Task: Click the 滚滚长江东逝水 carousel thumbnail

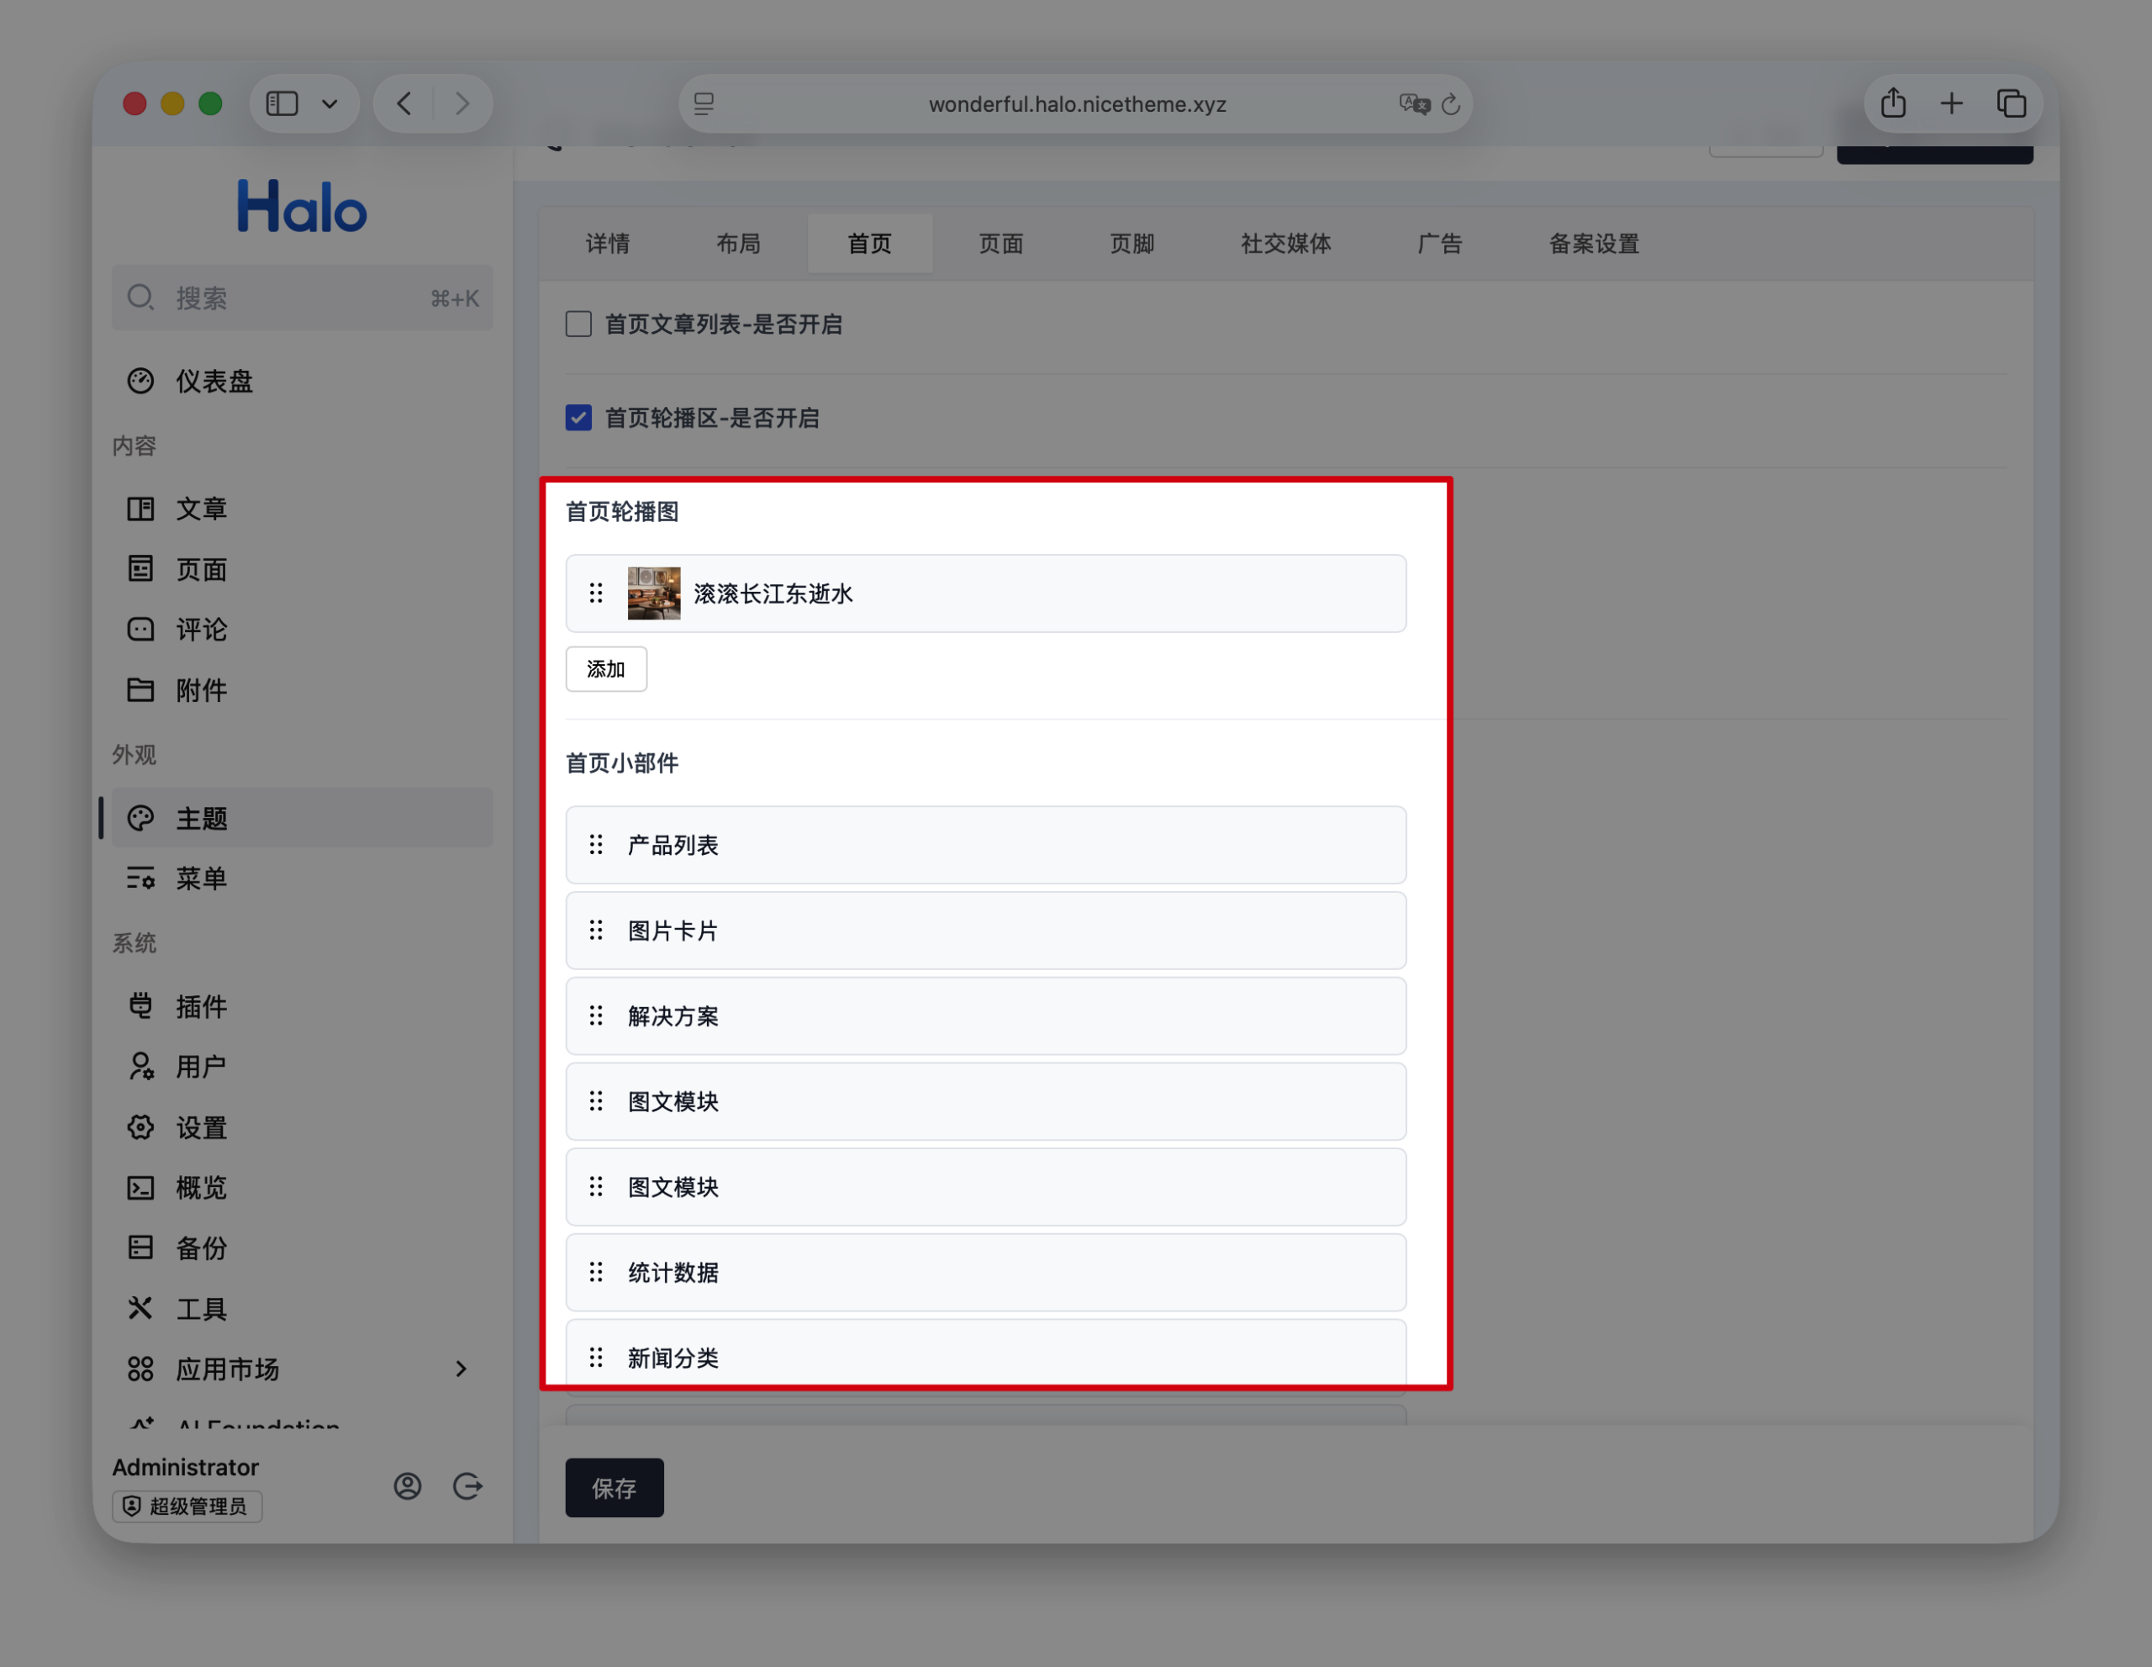Action: [654, 593]
